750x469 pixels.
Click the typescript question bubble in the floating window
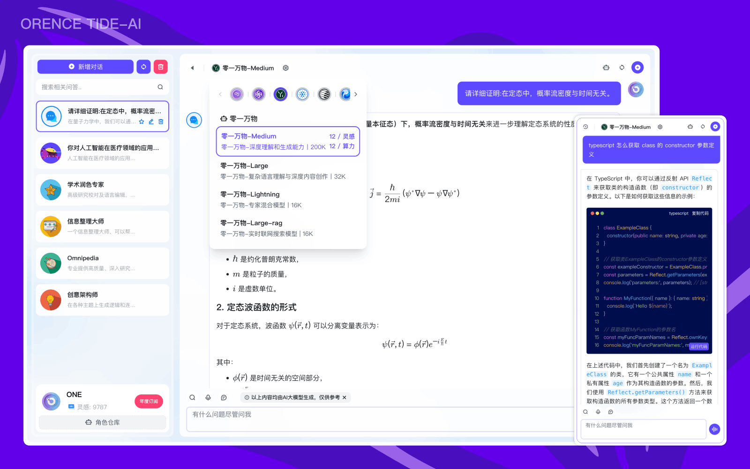pos(651,150)
